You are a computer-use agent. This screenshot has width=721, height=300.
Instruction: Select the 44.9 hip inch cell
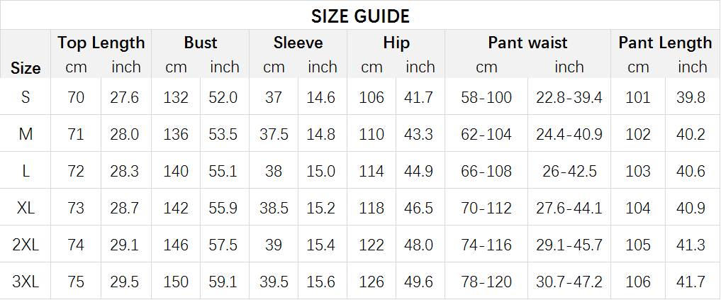[x=418, y=171]
